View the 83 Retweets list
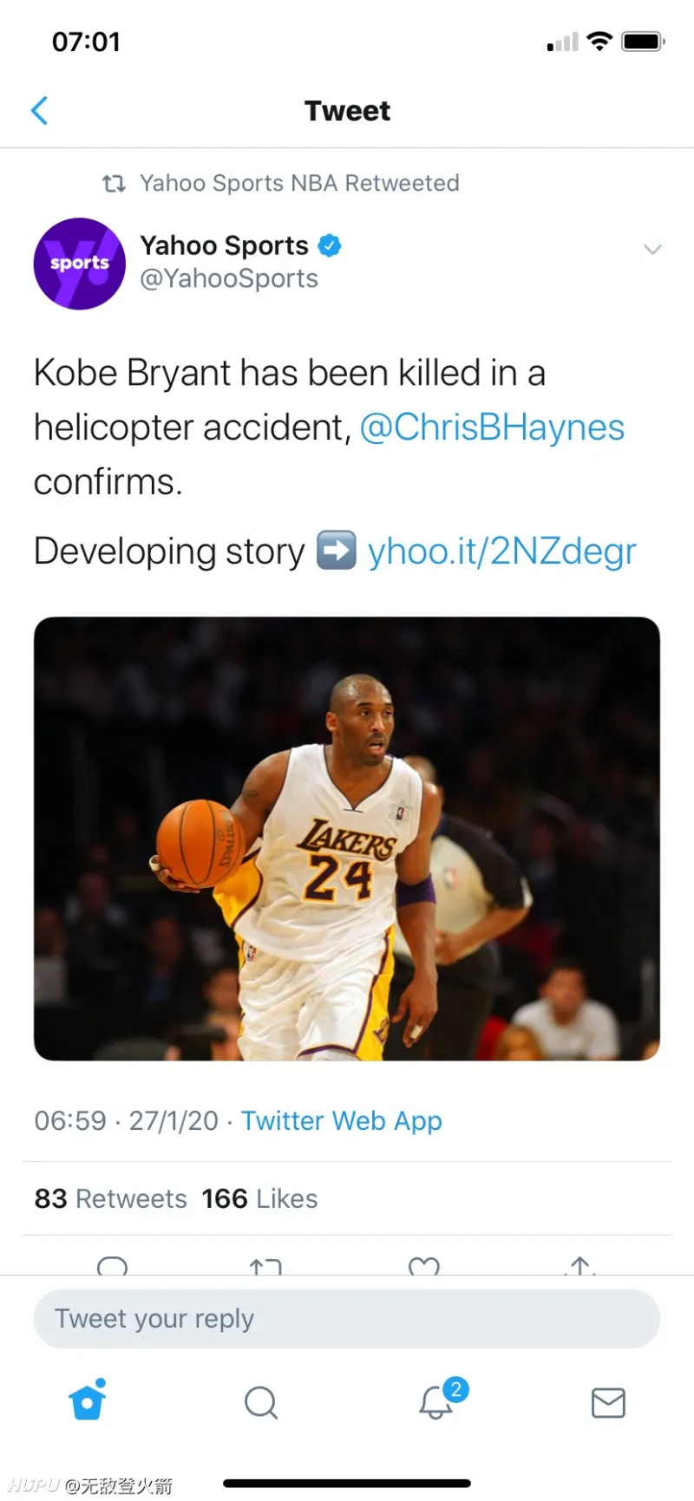Image resolution: width=694 pixels, height=1501 pixels. tap(111, 1198)
